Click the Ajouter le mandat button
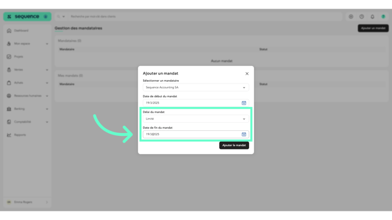392x220 pixels. (x=234, y=145)
